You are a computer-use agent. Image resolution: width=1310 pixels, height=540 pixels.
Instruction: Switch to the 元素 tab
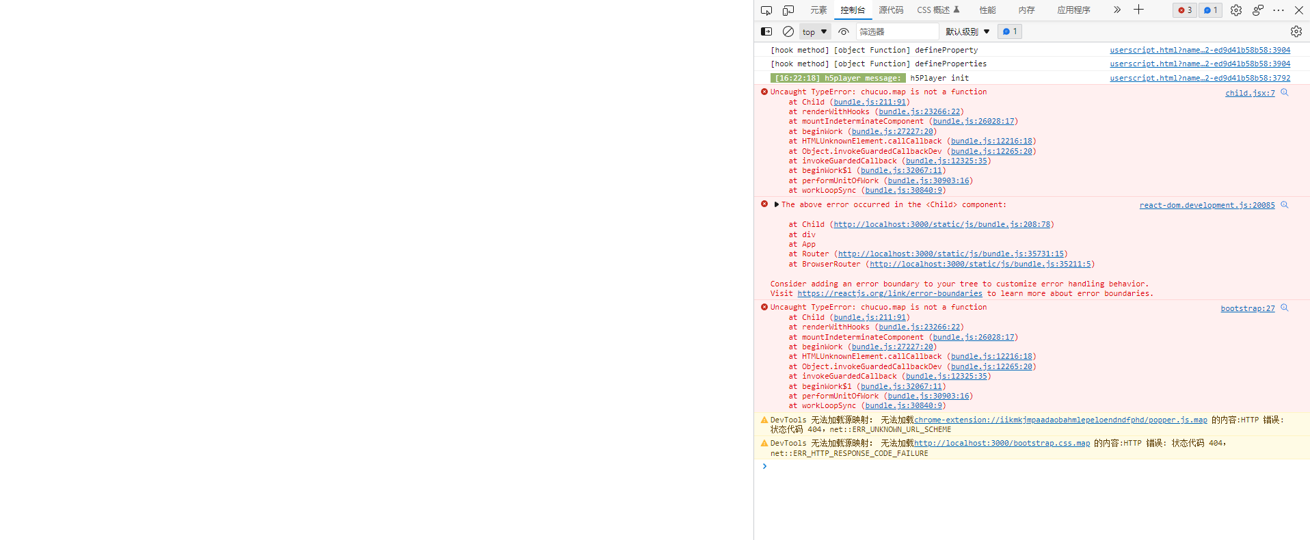tap(818, 10)
